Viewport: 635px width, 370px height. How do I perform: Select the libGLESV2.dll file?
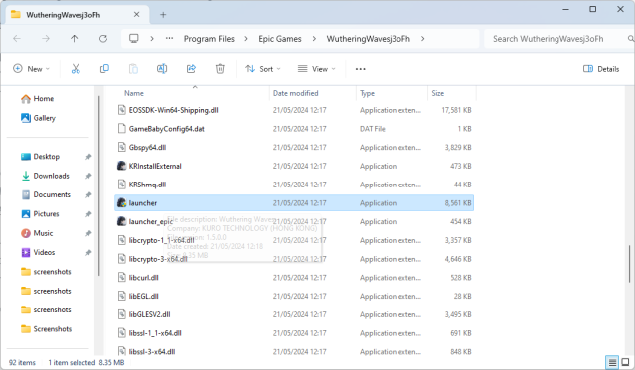(294, 314)
